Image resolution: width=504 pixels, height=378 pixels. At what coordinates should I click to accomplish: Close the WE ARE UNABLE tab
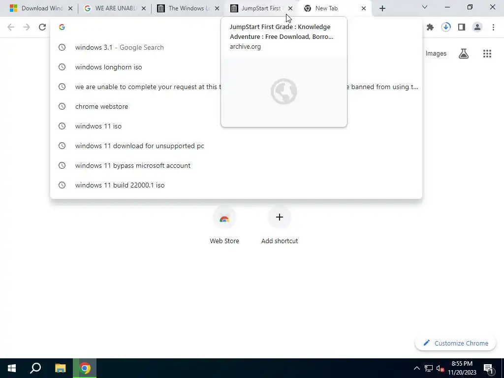pyautogui.click(x=144, y=8)
